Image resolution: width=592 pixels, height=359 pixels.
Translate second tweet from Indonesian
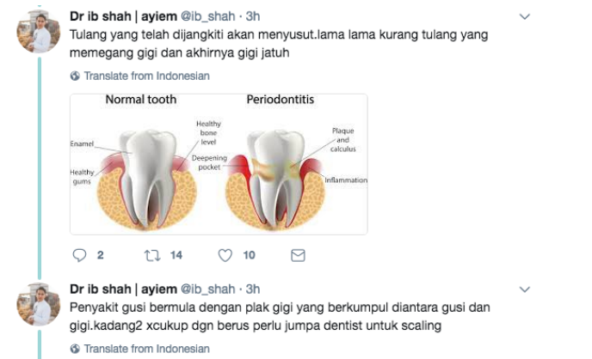[146, 349]
